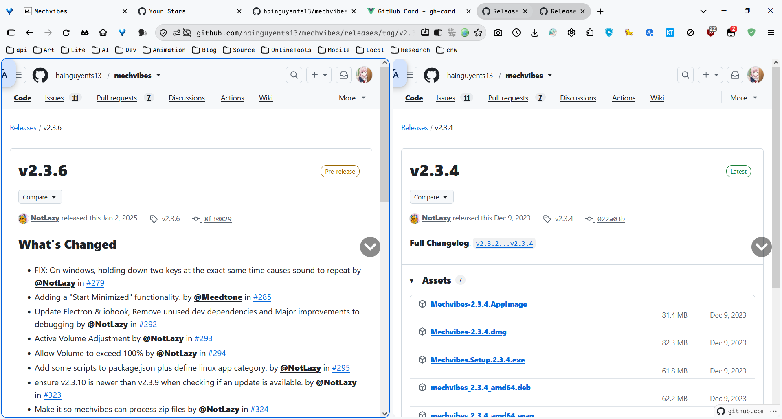Open the downloads arrow icon

[x=535, y=33]
